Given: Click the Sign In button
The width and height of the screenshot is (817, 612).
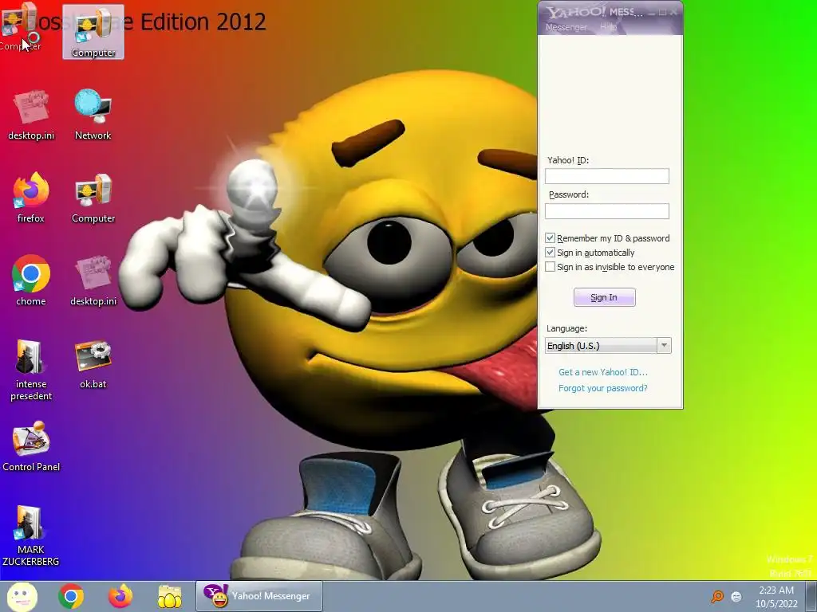Looking at the screenshot, I should pos(605,297).
